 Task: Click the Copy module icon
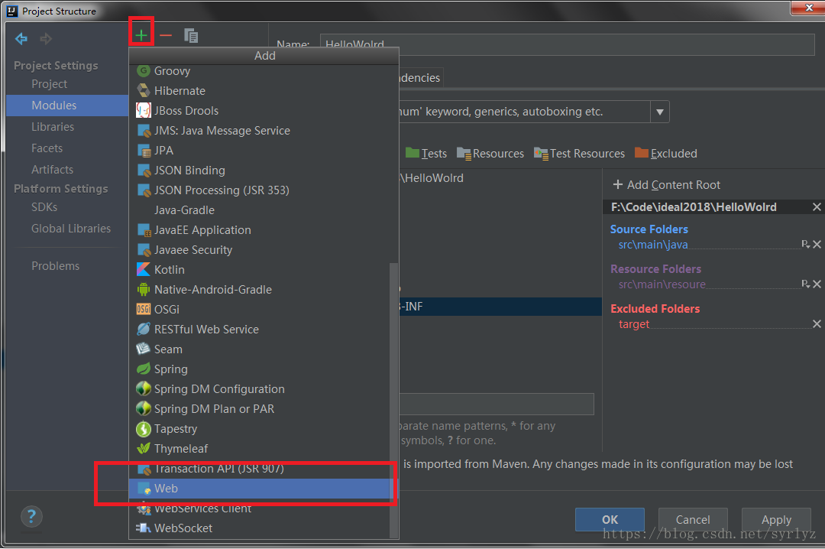point(191,35)
